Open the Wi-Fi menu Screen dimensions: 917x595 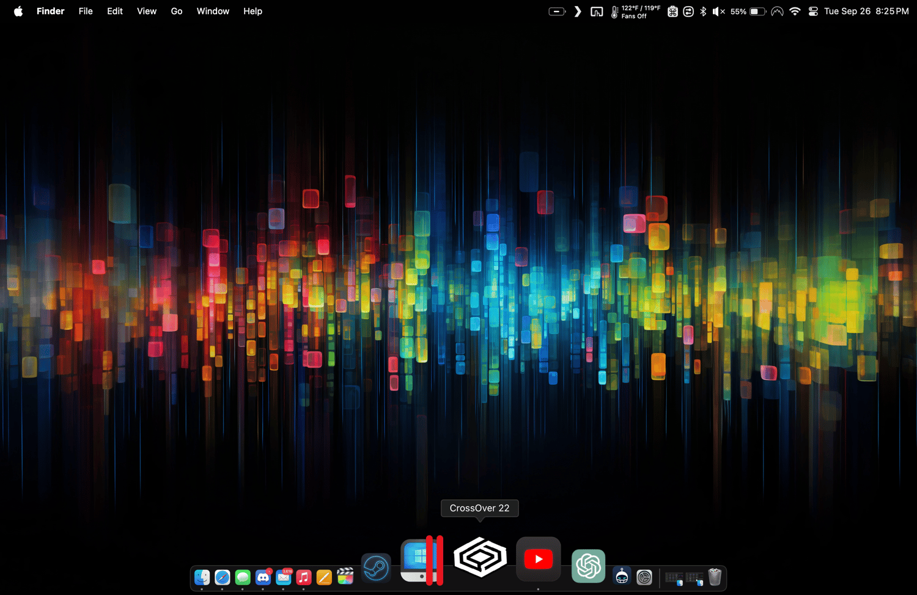[795, 11]
